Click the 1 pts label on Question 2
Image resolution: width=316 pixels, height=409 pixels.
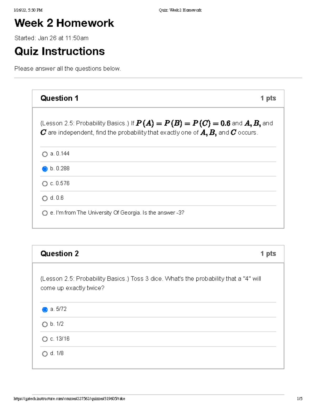(268, 254)
